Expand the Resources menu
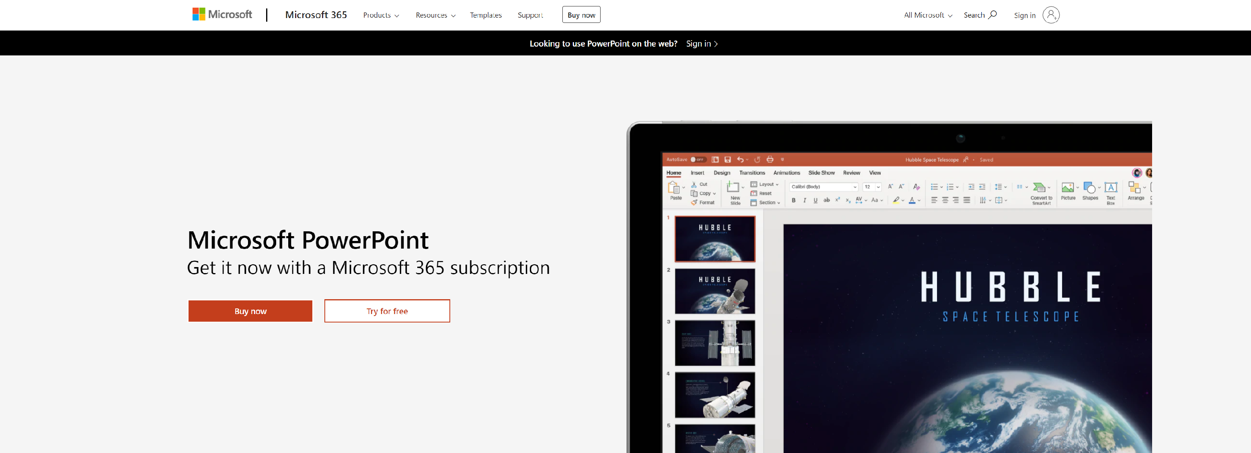 (436, 15)
